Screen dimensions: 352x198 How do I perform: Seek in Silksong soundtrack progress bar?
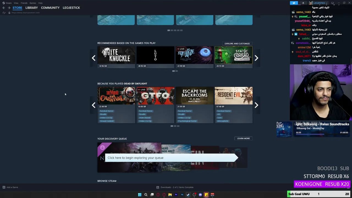click(x=322, y=135)
